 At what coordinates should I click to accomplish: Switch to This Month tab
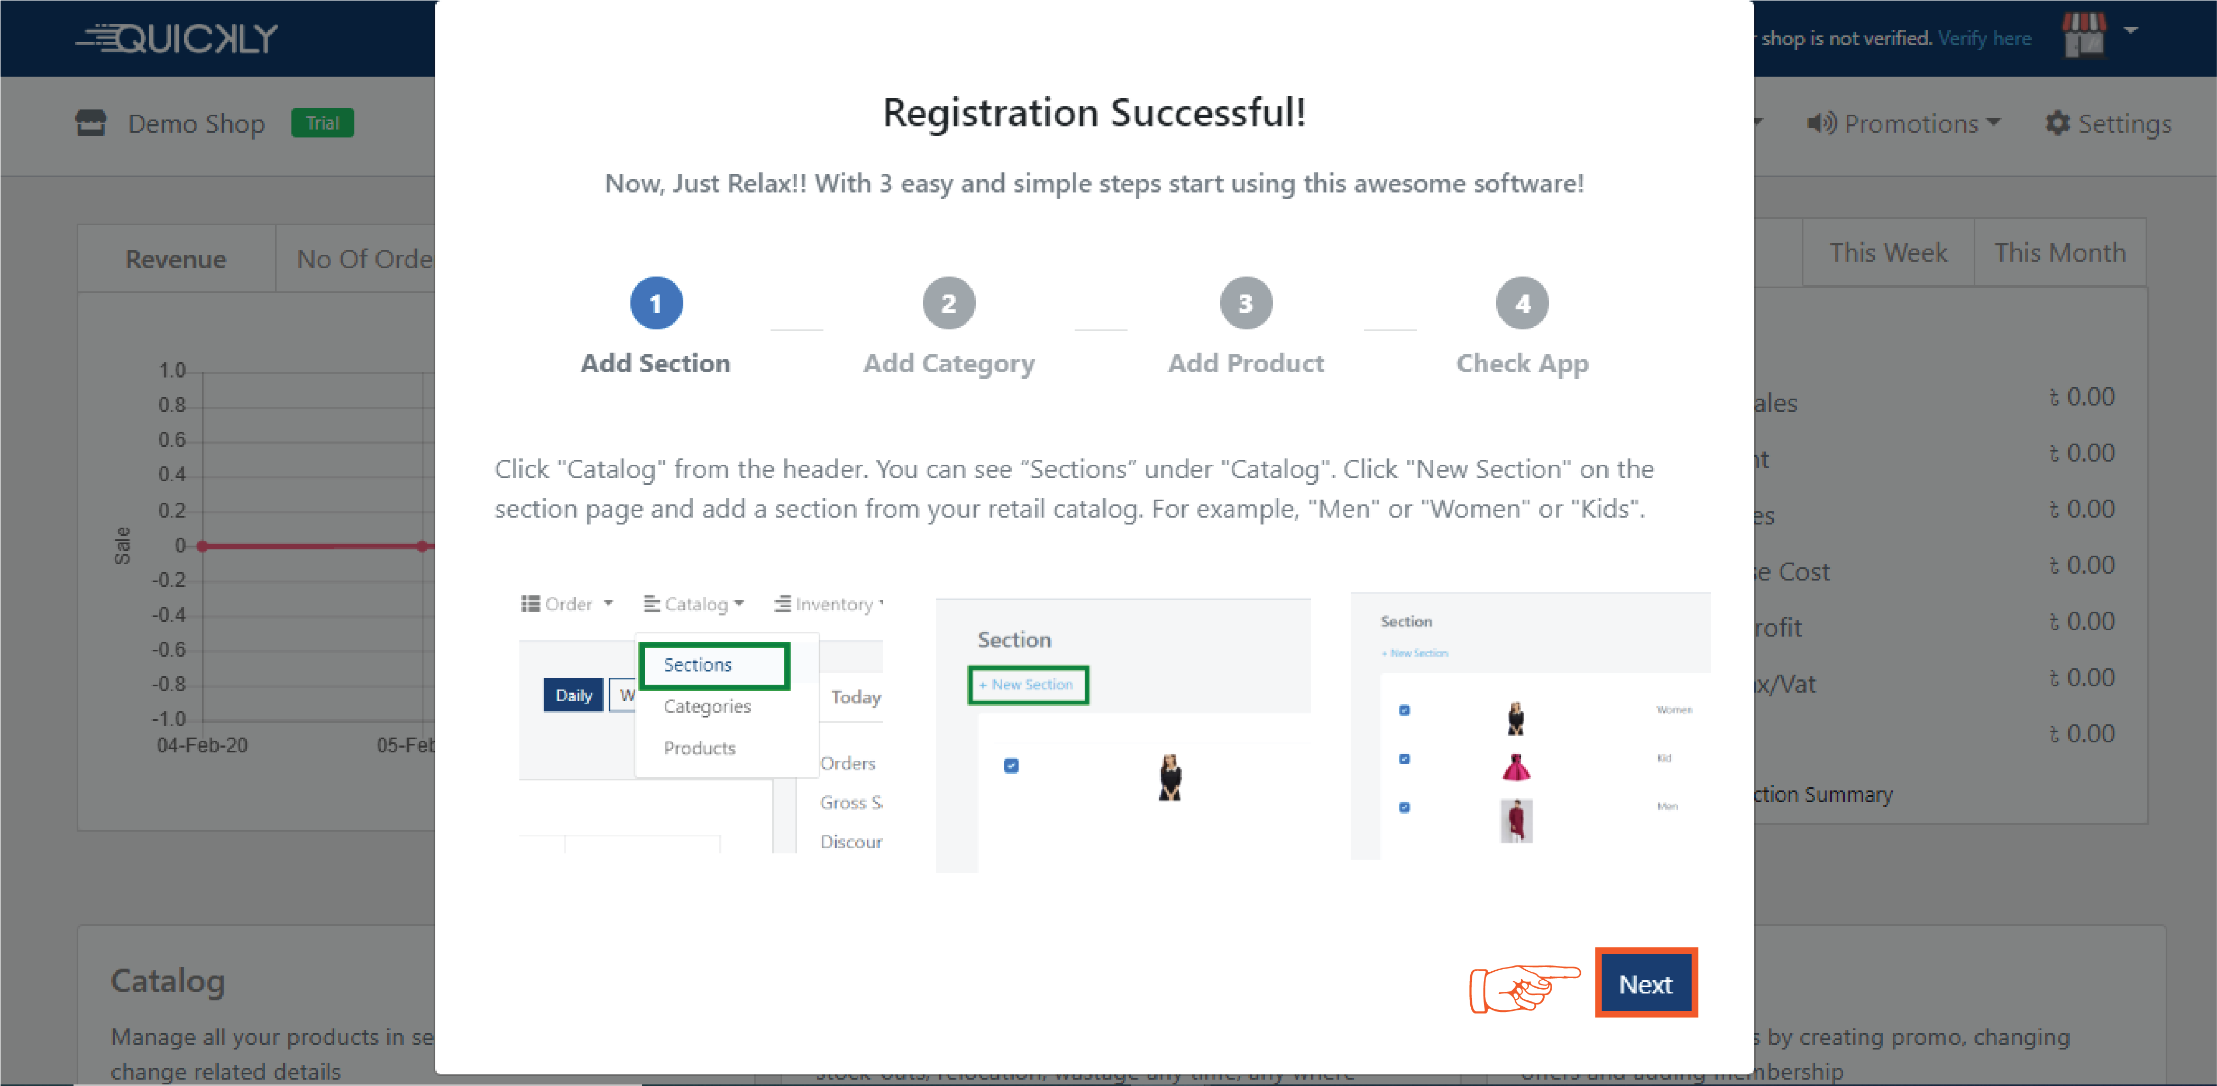pos(2059,252)
